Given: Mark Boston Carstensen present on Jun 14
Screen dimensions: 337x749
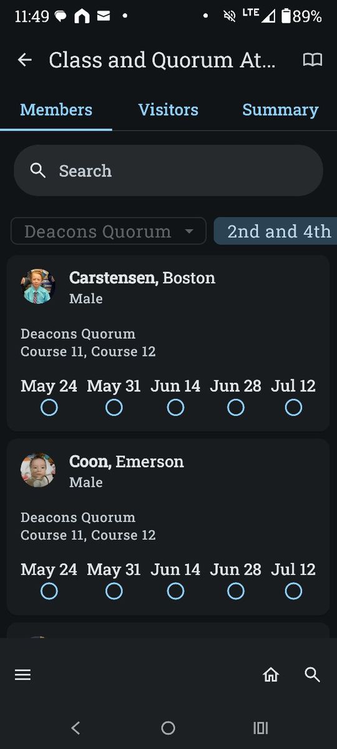Looking at the screenshot, I should (x=175, y=408).
